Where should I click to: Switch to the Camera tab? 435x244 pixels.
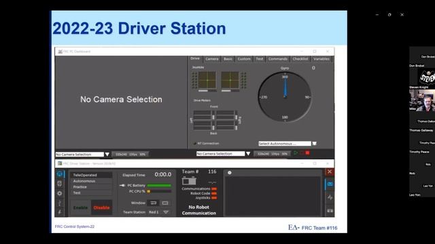pos(212,59)
